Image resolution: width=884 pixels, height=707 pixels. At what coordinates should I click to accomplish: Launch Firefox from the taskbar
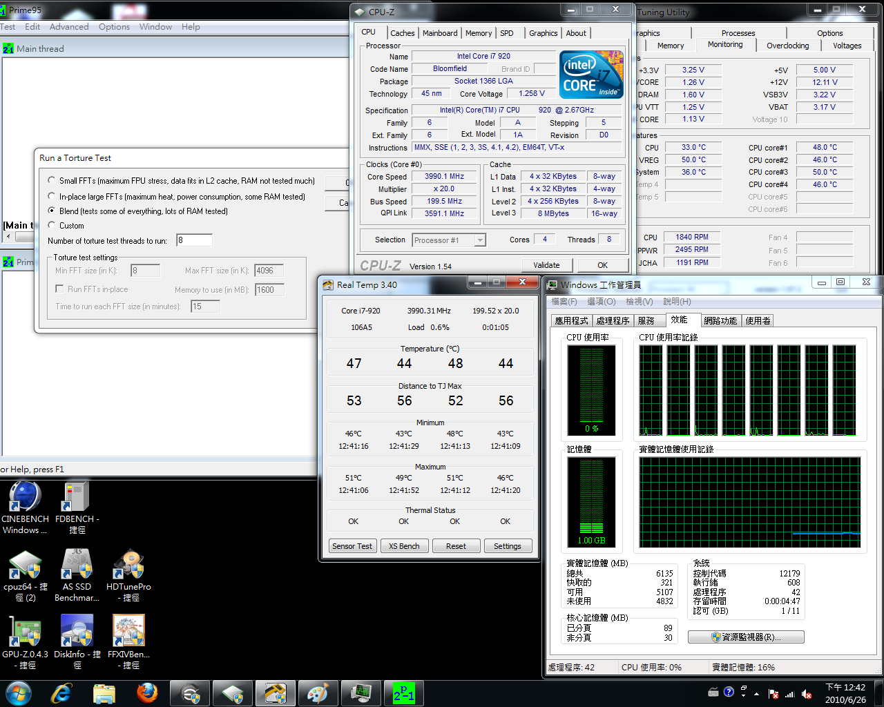[147, 693]
